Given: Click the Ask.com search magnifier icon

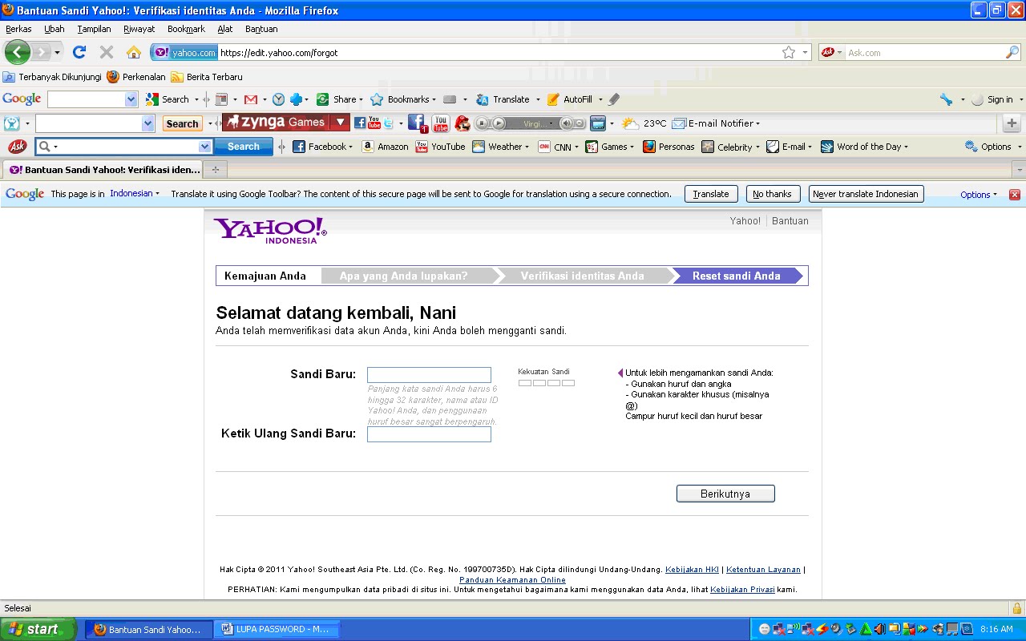Looking at the screenshot, I should (x=1012, y=52).
